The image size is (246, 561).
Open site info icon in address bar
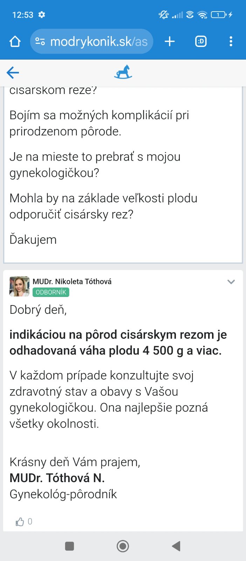(x=40, y=42)
